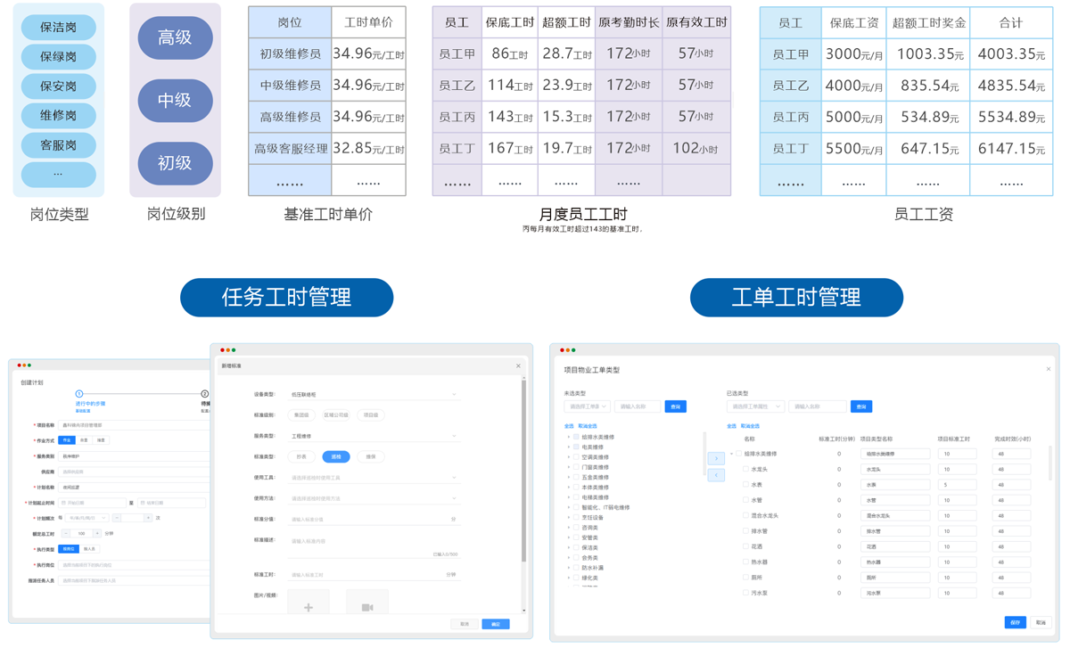Image resolution: width=1070 pixels, height=648 pixels.
Task: Expand the 门窗类维修 tree node
Action: (x=569, y=467)
